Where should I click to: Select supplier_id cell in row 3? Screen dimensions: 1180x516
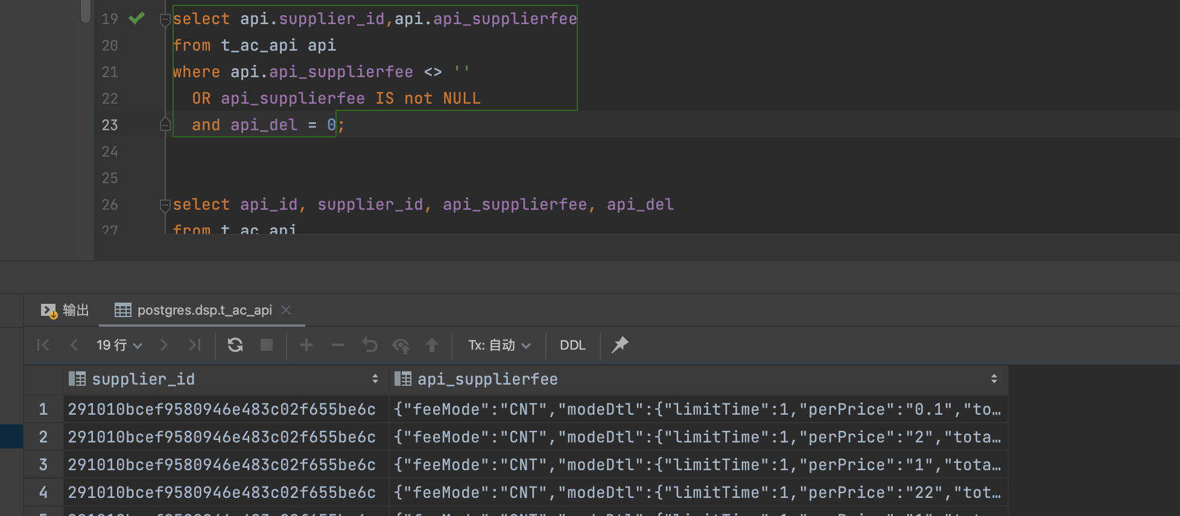click(x=226, y=465)
